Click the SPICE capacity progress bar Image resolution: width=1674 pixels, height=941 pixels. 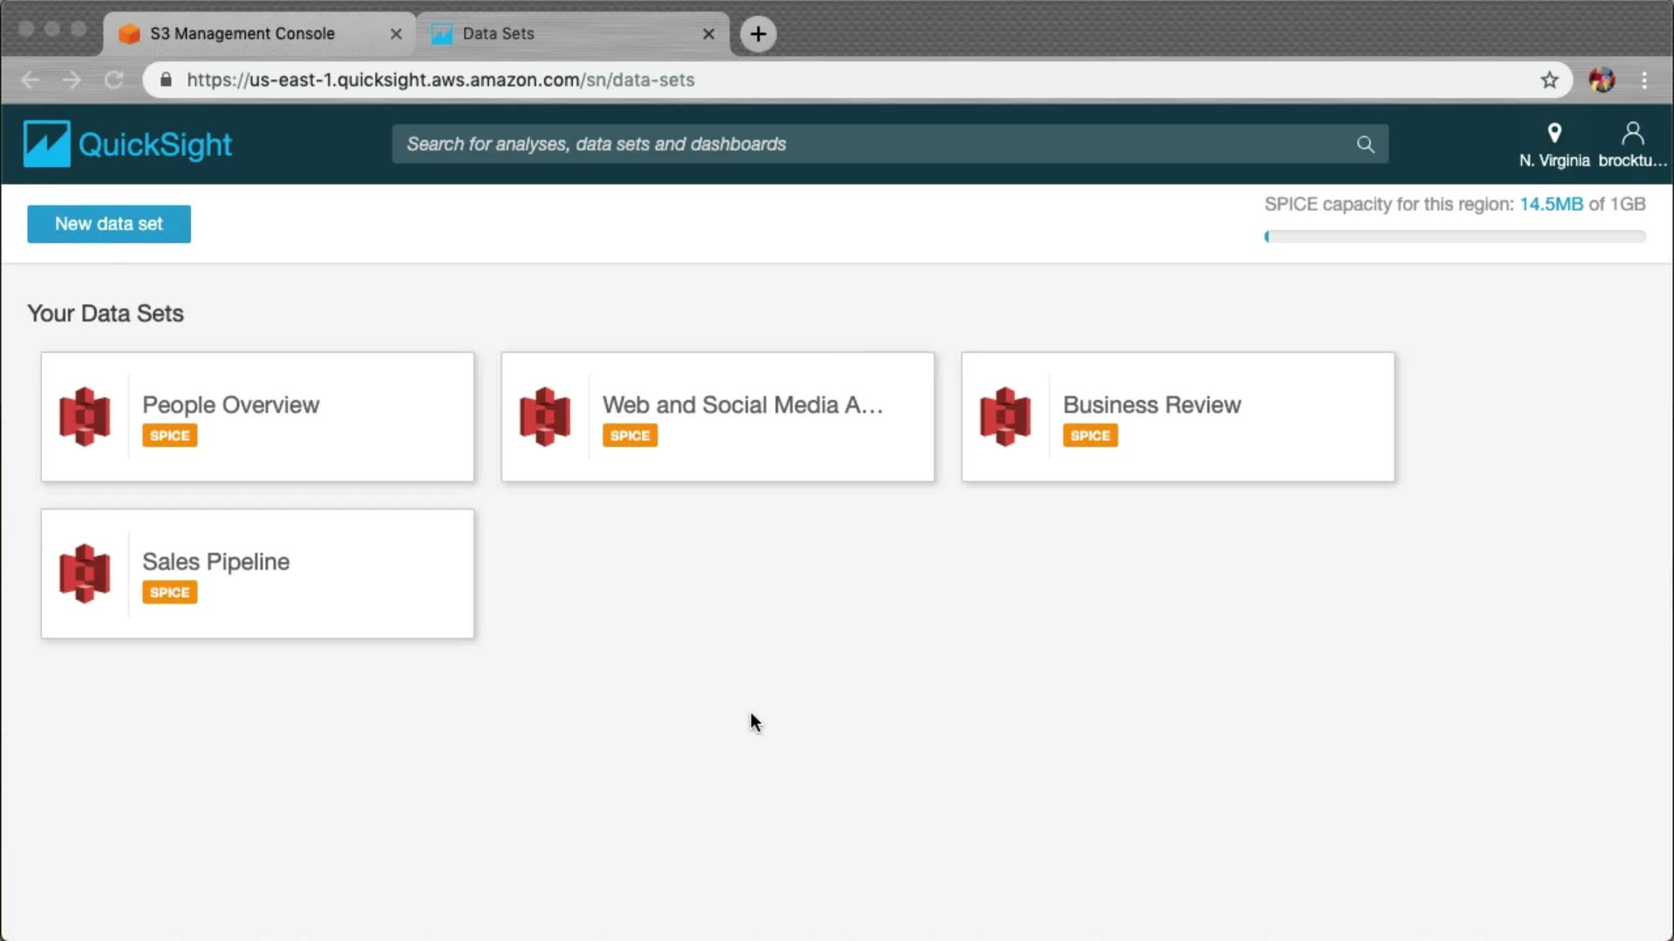(1454, 236)
